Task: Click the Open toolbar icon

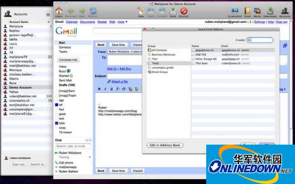Action: [x=82, y=13]
